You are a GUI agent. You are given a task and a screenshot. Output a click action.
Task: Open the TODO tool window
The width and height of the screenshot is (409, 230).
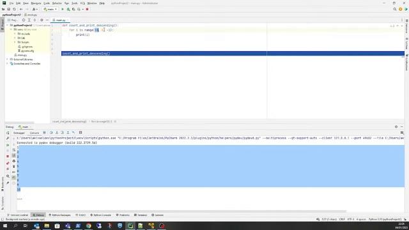(x=81, y=215)
